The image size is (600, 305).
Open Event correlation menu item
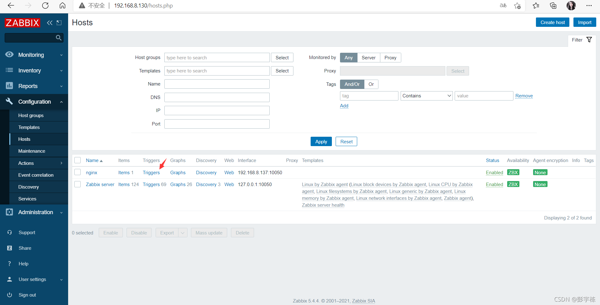point(39,175)
